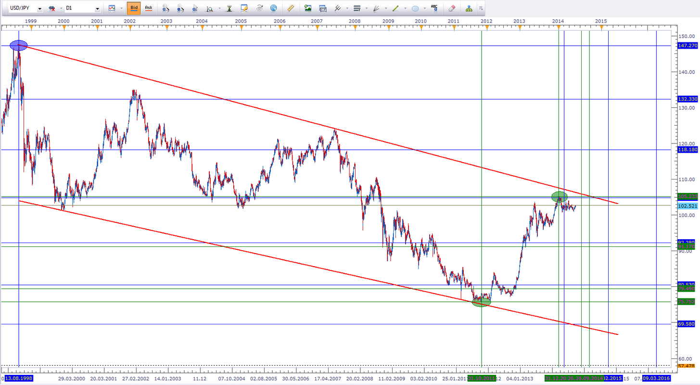This screenshot has width=700, height=385.
Task: Select the ruler measure tool
Action: [290, 9]
